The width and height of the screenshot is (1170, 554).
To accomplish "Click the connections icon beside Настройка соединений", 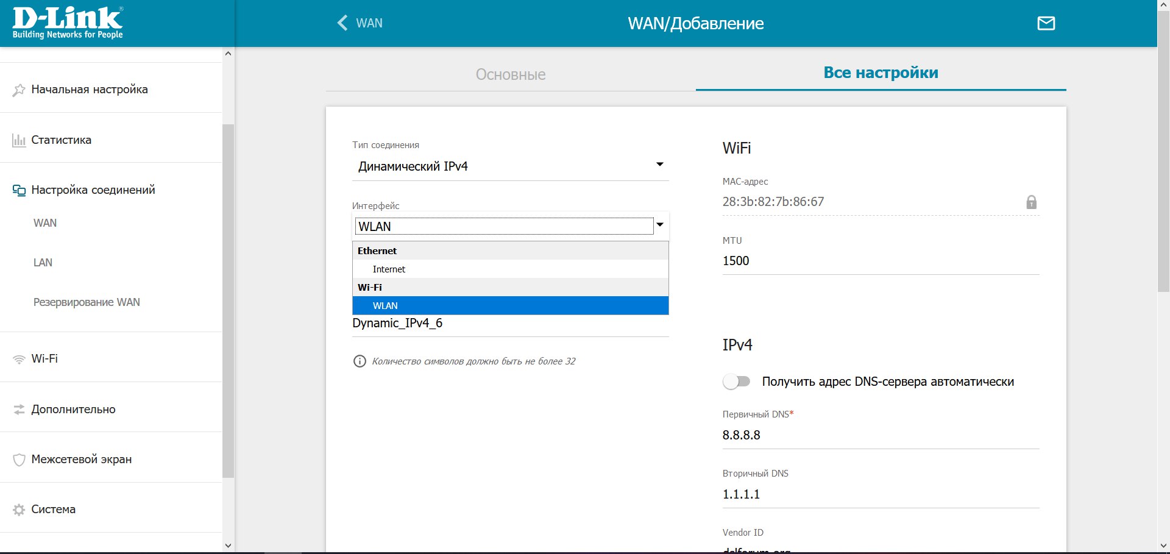I will point(19,190).
